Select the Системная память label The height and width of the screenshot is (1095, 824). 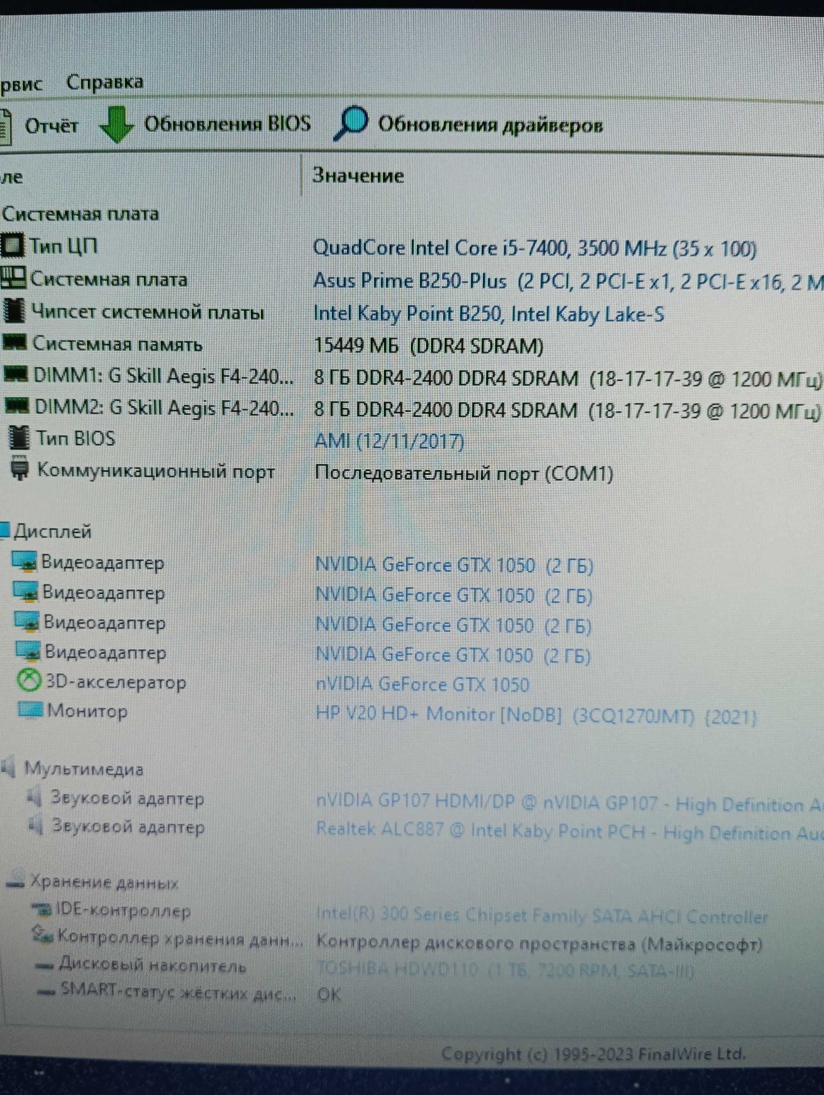tap(117, 343)
